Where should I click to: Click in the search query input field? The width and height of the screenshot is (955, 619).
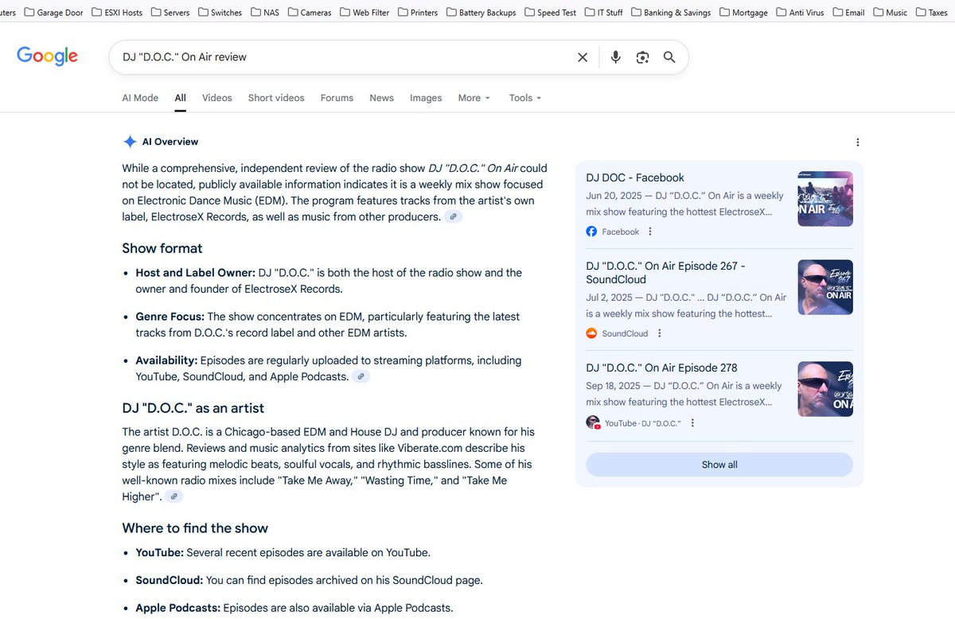coord(342,57)
